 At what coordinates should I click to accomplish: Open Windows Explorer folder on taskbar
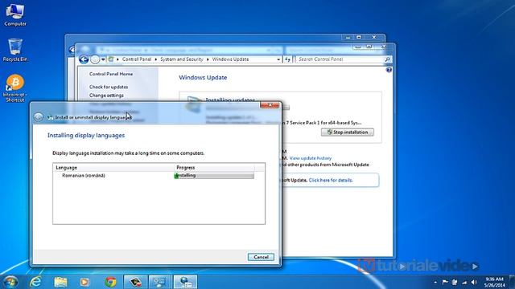[60, 282]
